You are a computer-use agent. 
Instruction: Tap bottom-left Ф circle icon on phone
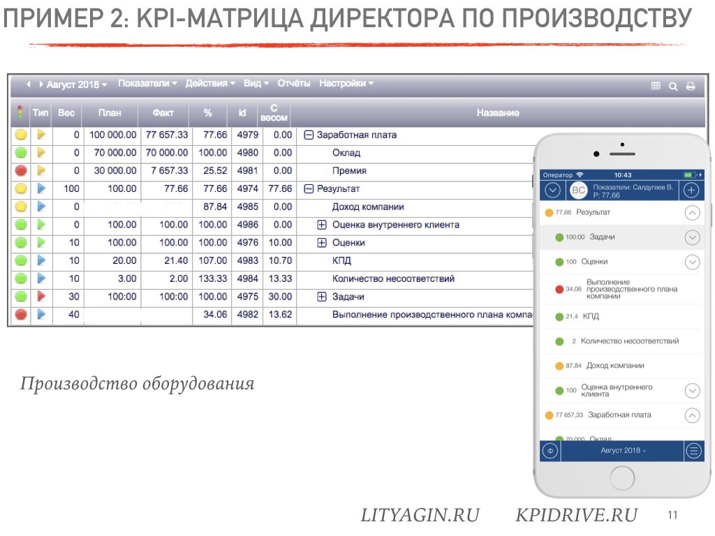point(550,452)
